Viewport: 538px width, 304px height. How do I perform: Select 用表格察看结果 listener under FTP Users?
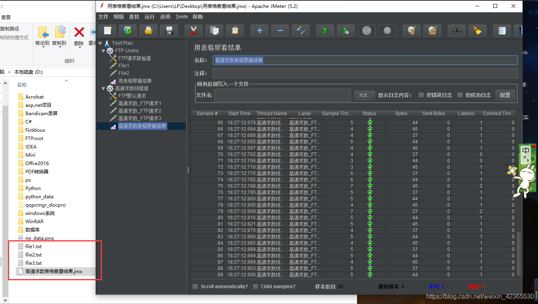(x=135, y=81)
